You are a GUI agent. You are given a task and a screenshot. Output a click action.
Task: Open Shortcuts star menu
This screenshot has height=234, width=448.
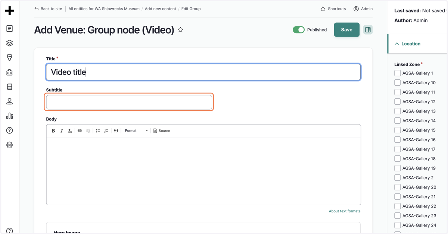[x=333, y=9]
